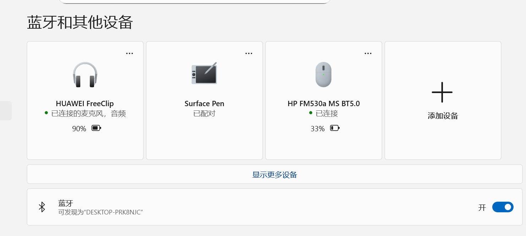Click the HP mouse battery icon
The width and height of the screenshot is (526, 236).
[335, 128]
